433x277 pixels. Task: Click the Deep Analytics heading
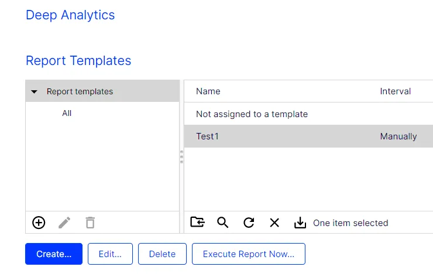tap(70, 15)
